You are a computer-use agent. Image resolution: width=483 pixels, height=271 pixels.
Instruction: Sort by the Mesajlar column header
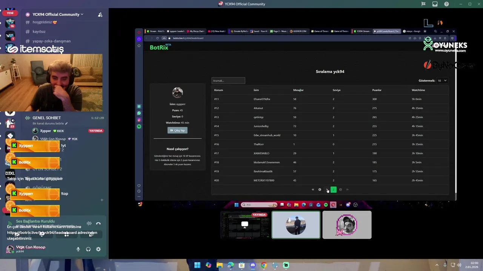coord(298,90)
